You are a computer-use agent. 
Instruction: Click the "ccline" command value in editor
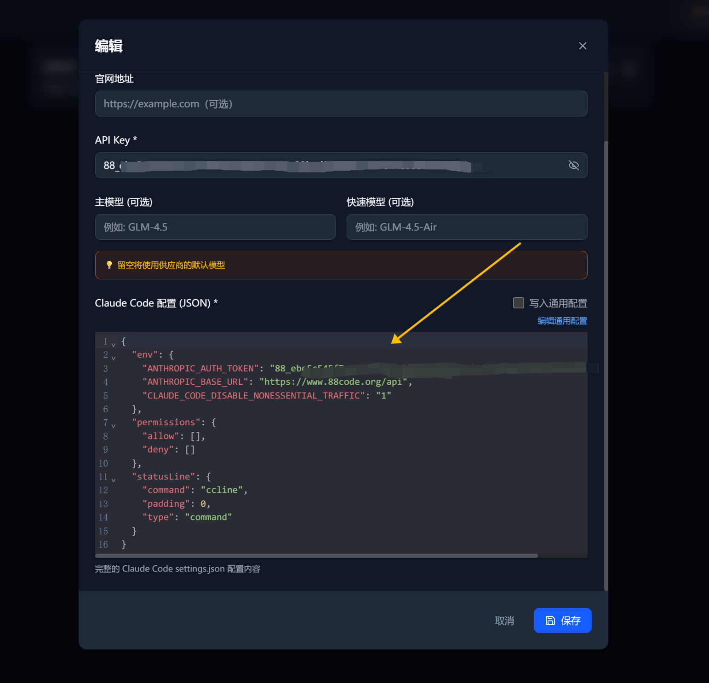(222, 490)
